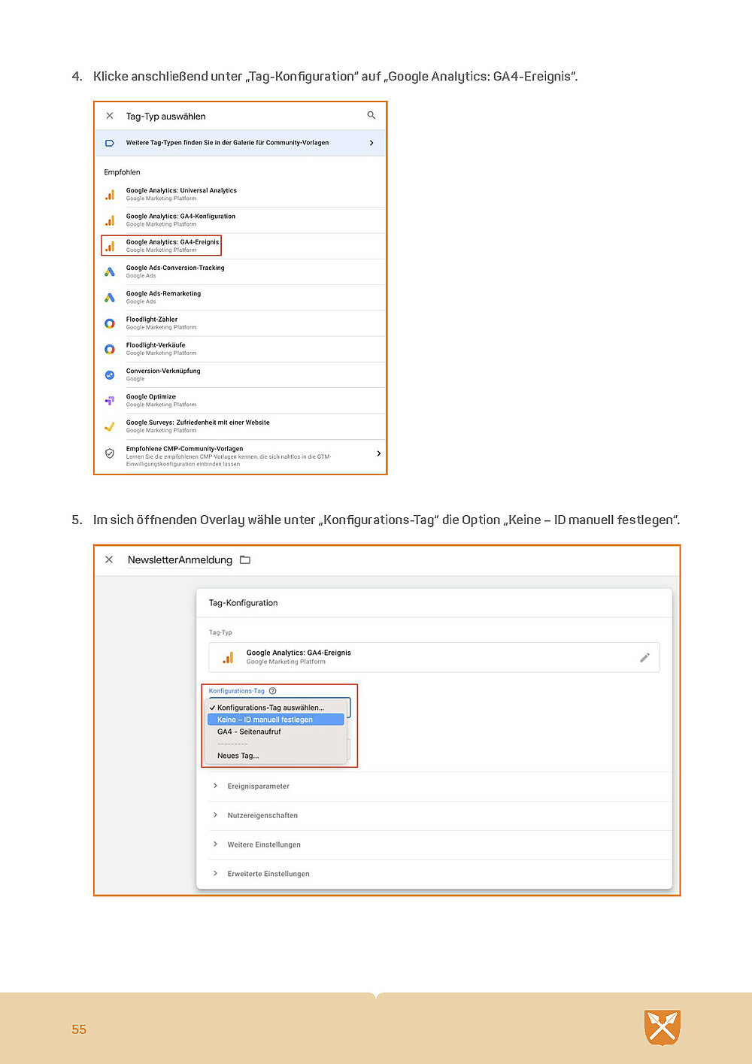Click the CMP-Community-Vorlagen shield icon
The width and height of the screenshot is (752, 1064).
[x=110, y=453]
